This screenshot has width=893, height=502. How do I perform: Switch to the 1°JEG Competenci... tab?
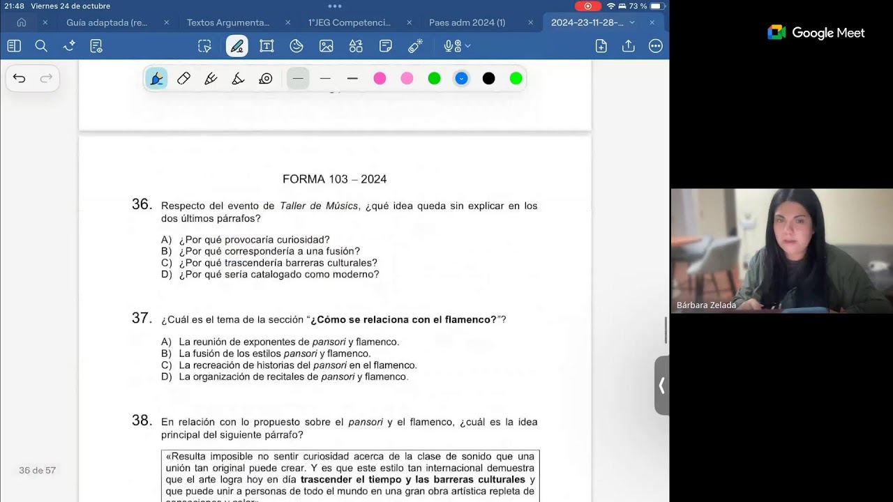coord(350,22)
